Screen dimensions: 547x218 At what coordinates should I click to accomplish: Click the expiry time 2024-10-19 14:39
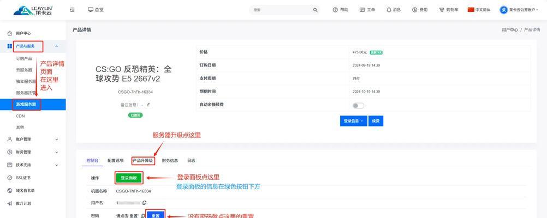click(x=366, y=92)
